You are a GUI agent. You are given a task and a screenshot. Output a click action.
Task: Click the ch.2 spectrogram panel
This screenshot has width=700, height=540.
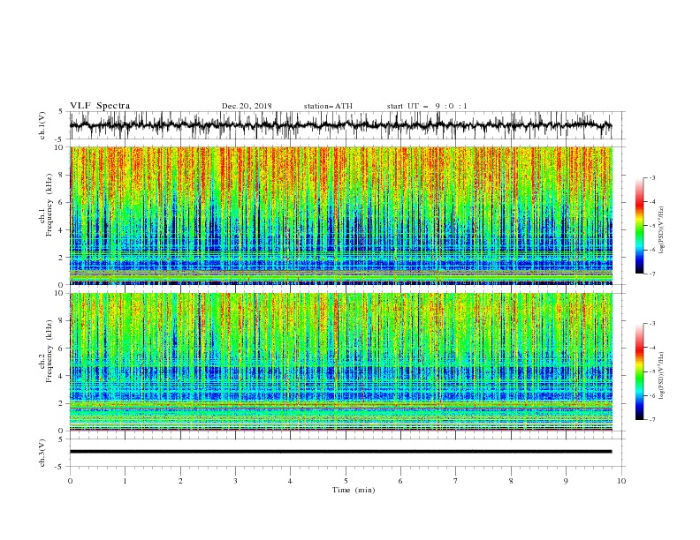click(341, 362)
